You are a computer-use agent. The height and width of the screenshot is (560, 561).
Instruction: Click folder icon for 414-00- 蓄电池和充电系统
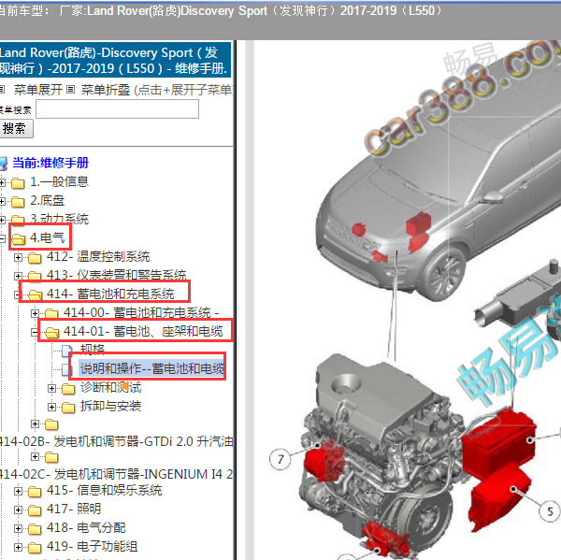51,313
